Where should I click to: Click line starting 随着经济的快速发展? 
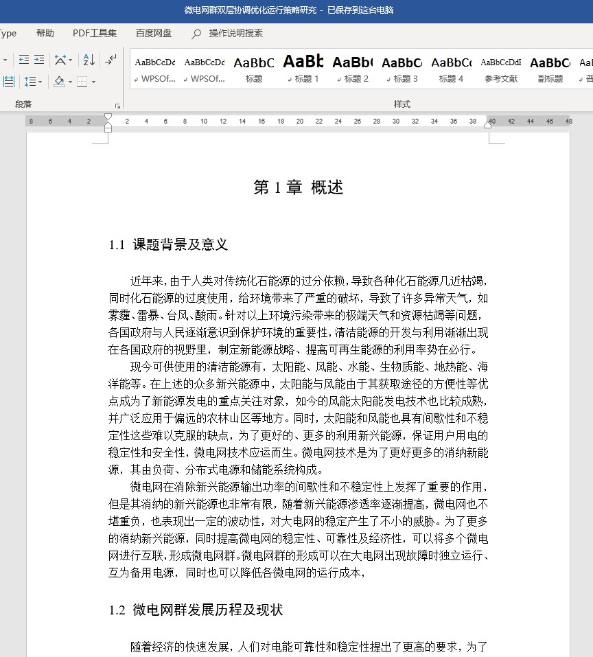click(309, 647)
